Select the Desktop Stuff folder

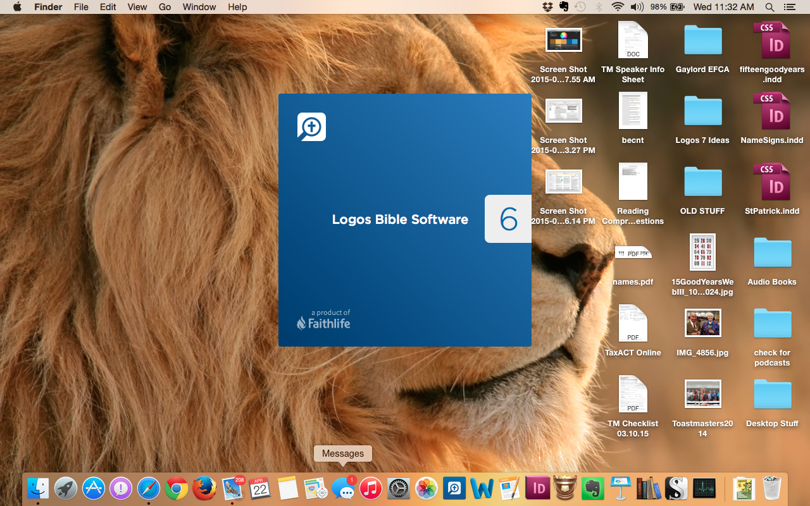coord(772,395)
